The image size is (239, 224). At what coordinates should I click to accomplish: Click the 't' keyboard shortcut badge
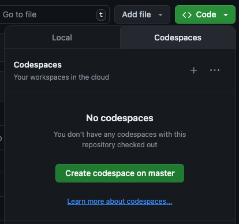(x=101, y=14)
